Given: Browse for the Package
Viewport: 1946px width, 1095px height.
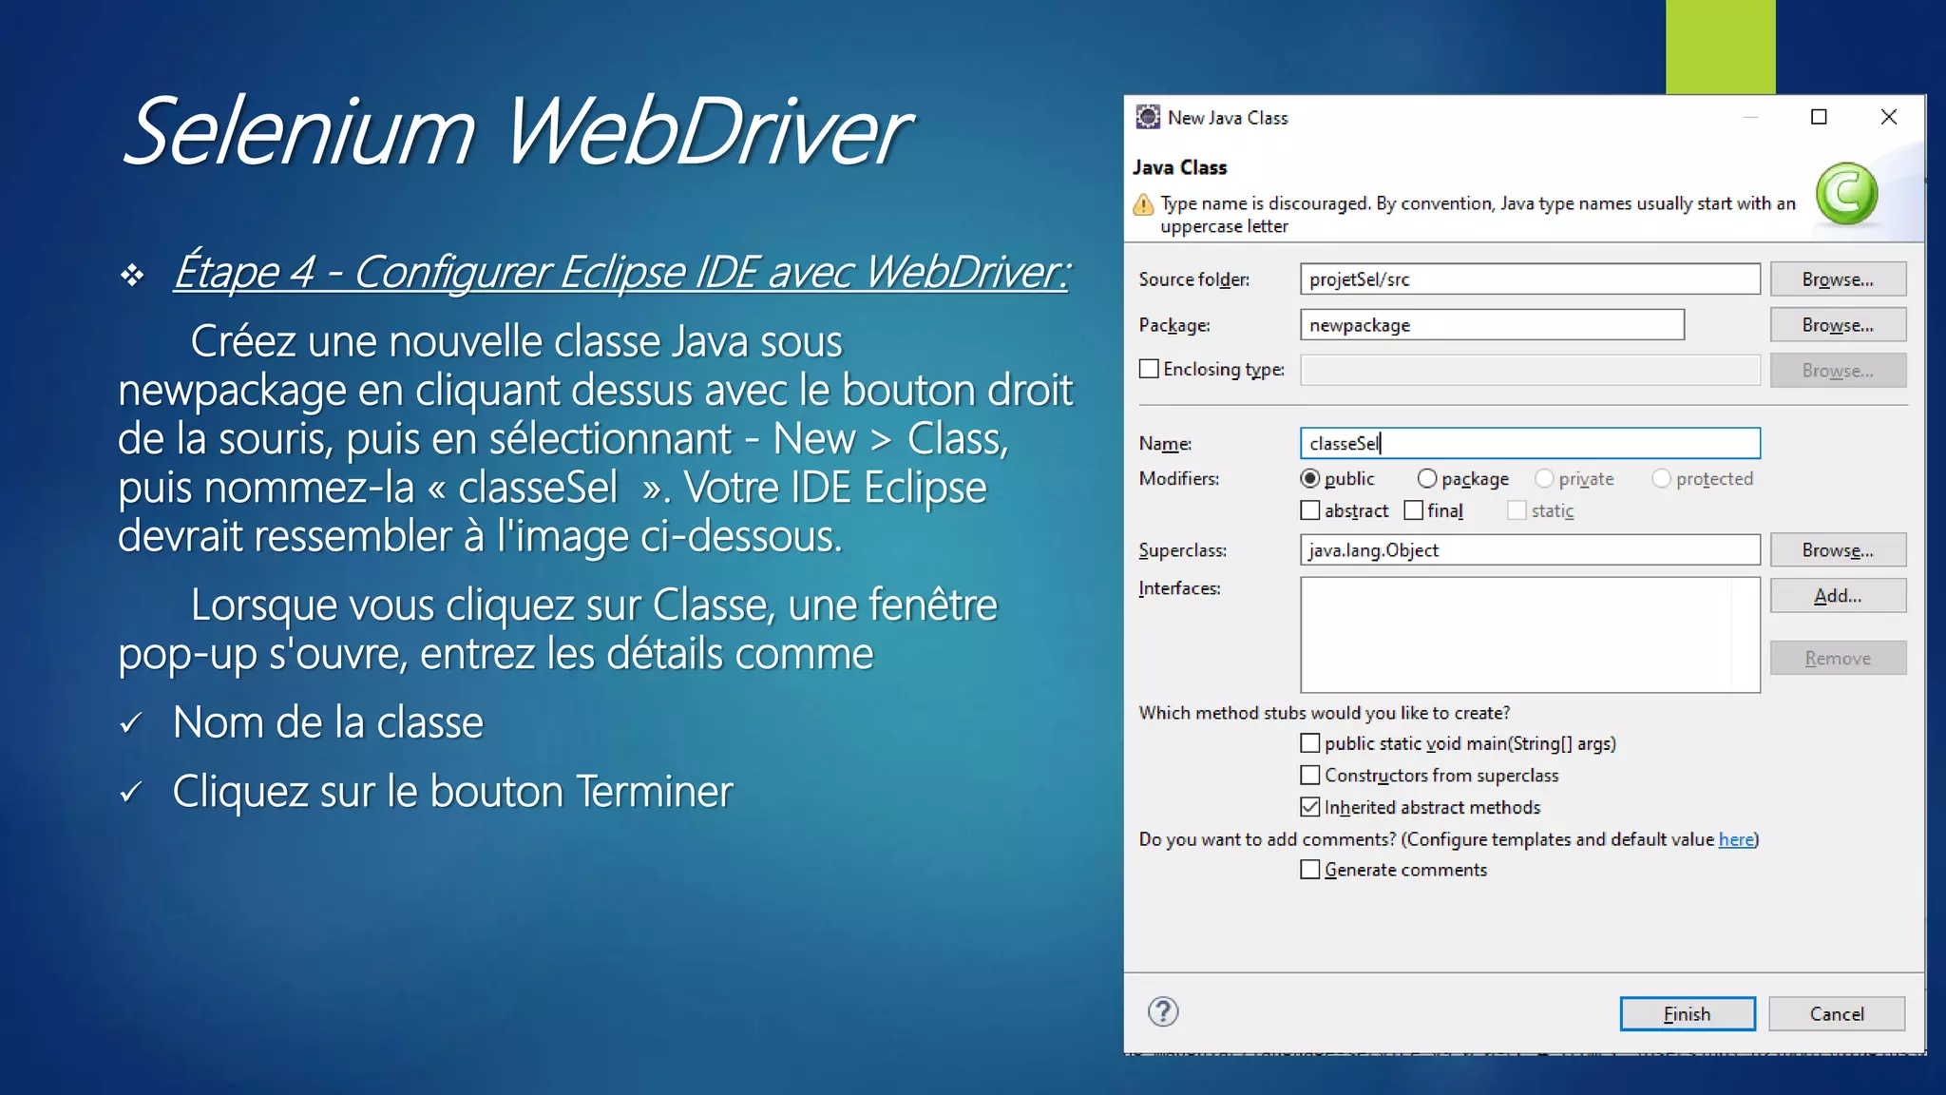Looking at the screenshot, I should [1838, 325].
